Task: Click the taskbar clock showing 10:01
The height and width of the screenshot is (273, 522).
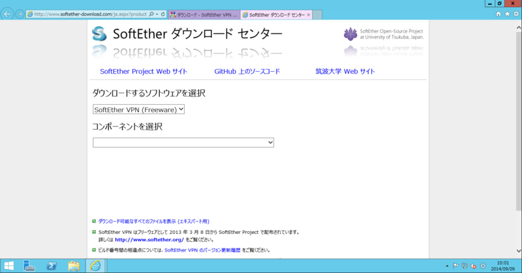Action: 503,266
